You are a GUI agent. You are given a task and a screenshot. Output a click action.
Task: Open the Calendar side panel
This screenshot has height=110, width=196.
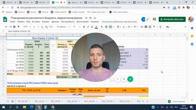point(192,28)
